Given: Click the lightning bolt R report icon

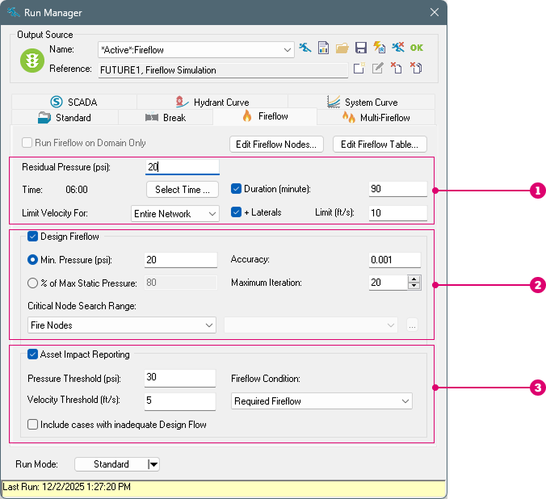Looking at the screenshot, I should [x=379, y=48].
